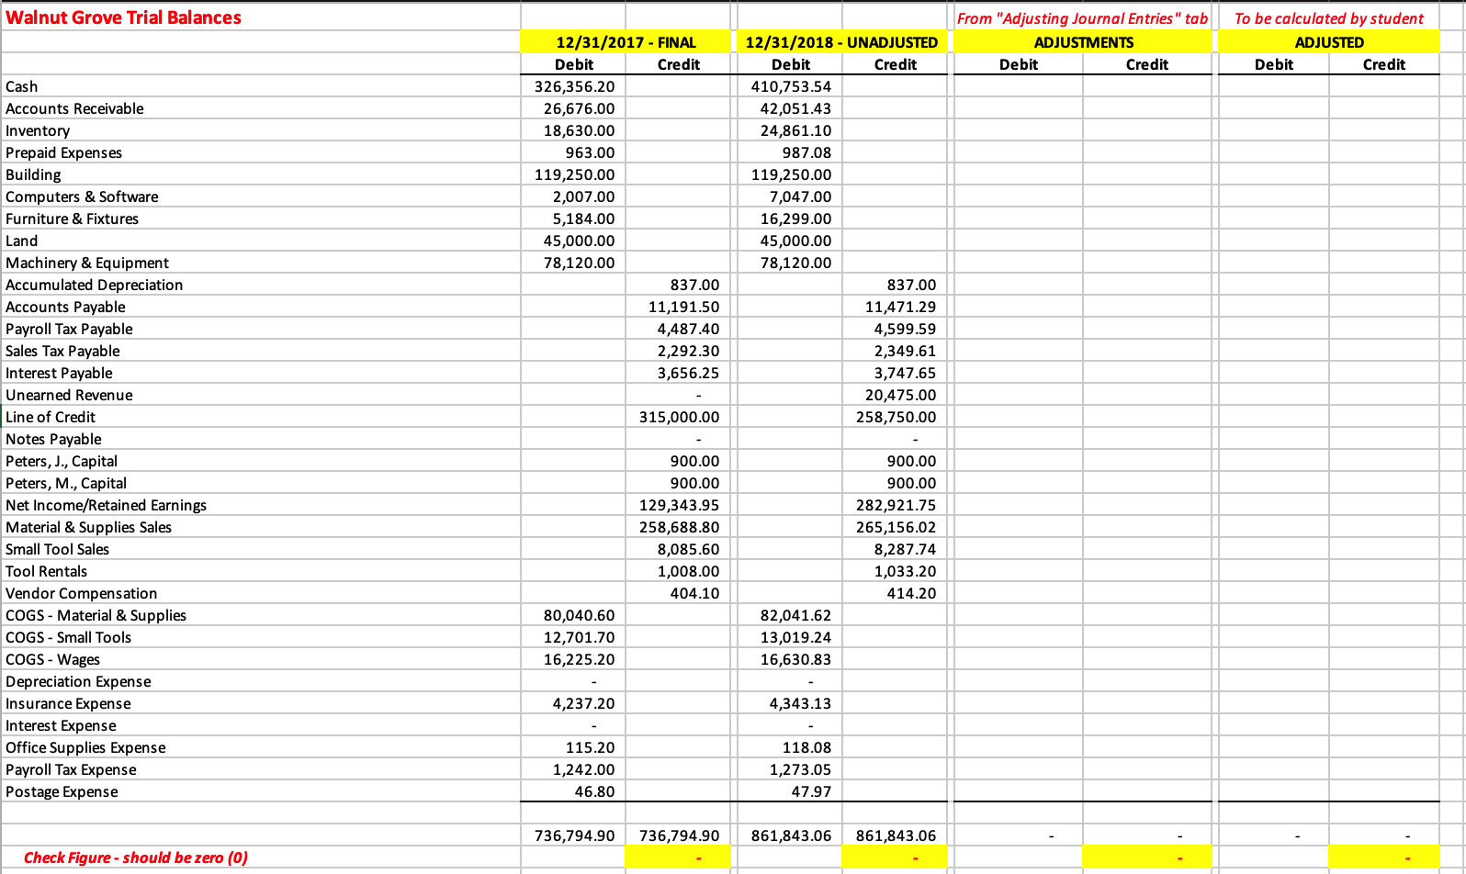
Task: Select Material & Supplies Sales credit 265,156.02
Action: (x=895, y=527)
